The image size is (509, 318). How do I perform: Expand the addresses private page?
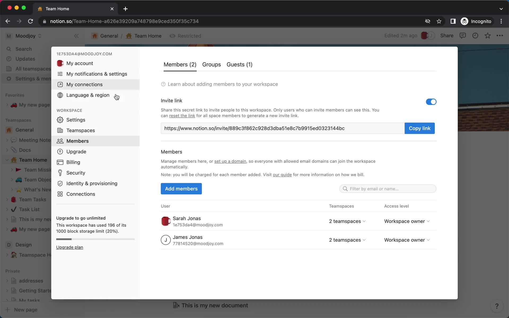point(7,281)
